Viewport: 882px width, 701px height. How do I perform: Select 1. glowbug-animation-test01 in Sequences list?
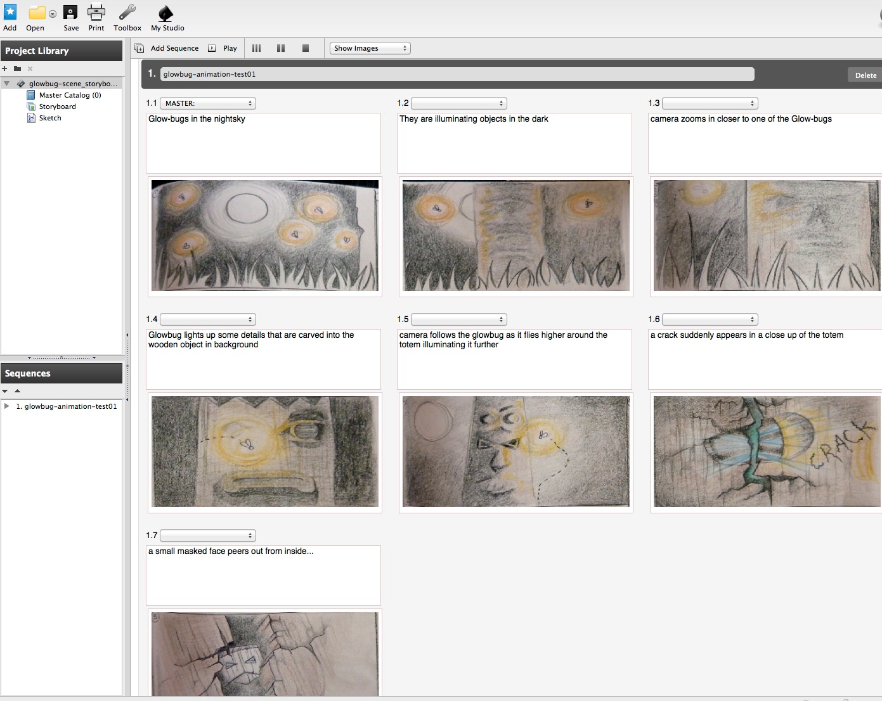coord(67,406)
